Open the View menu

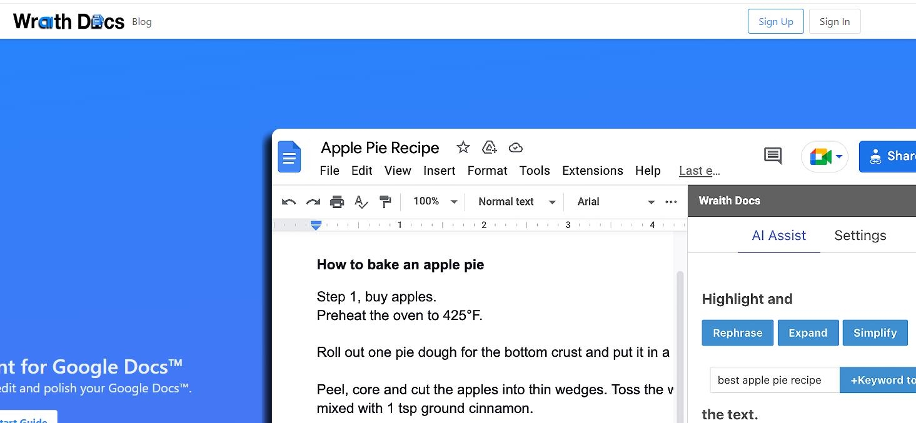(398, 171)
